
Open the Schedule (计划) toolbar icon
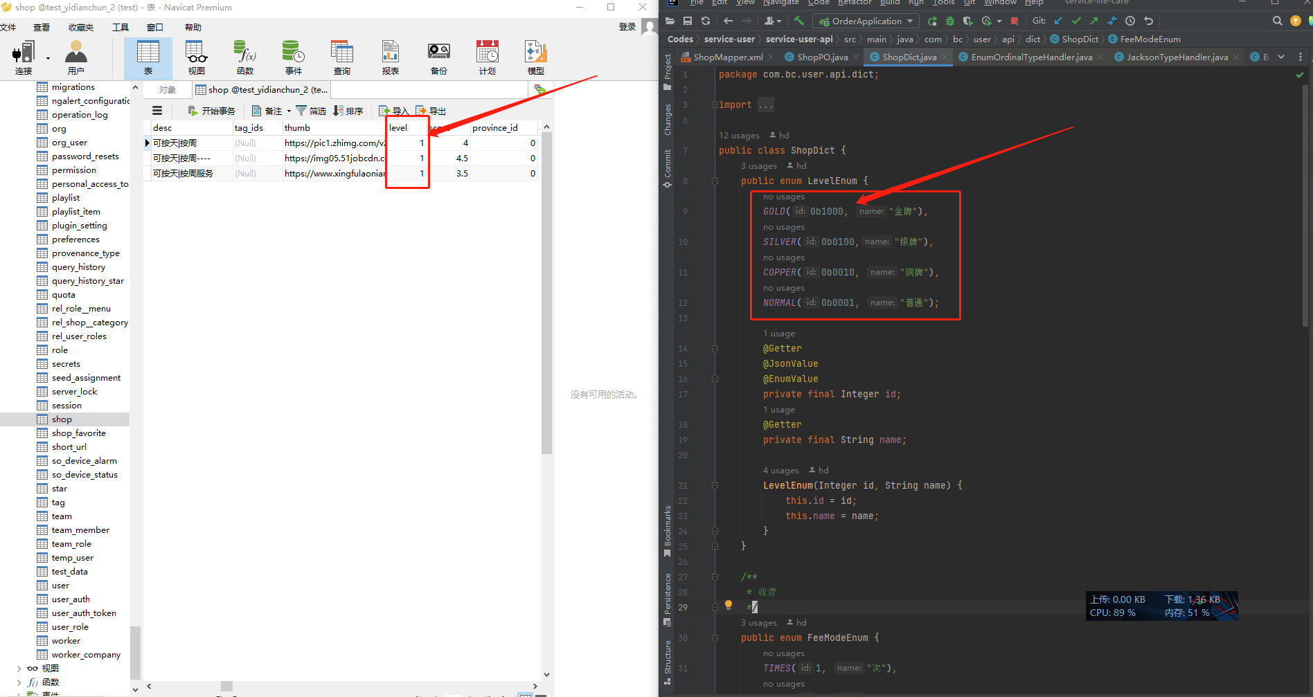click(488, 58)
